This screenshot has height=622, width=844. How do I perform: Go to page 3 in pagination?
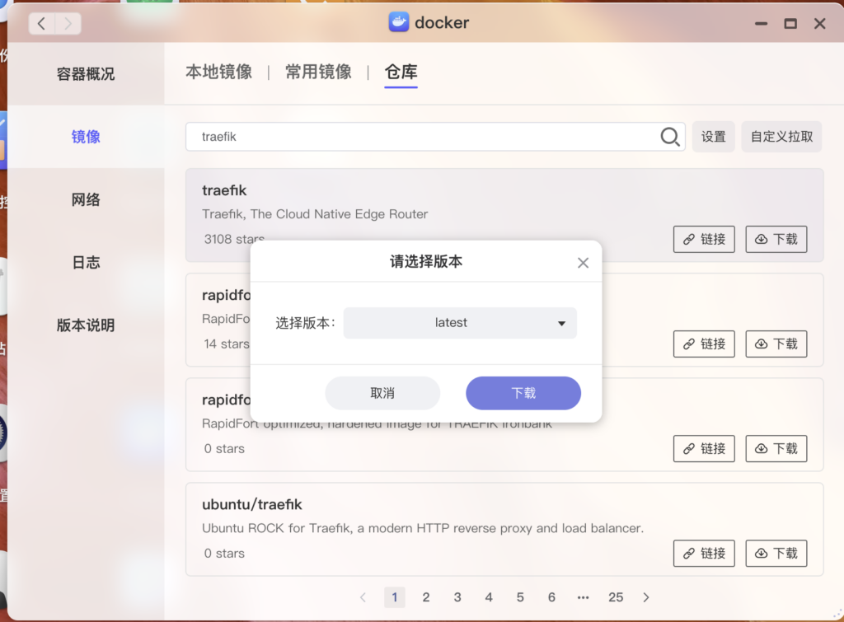pos(457,597)
